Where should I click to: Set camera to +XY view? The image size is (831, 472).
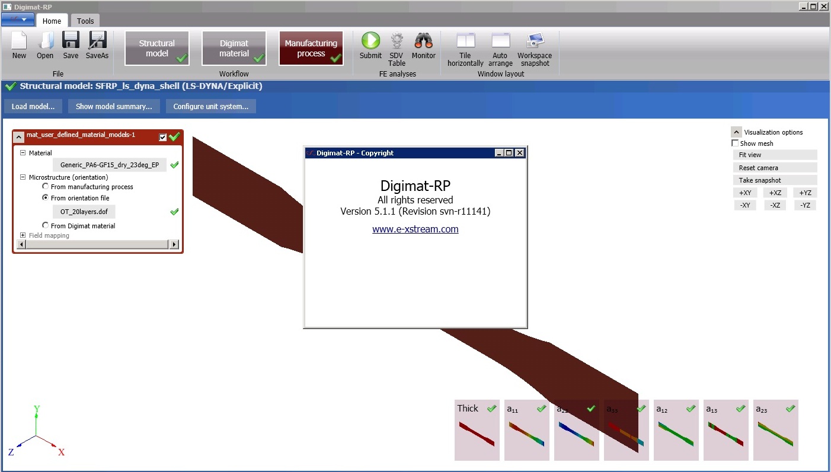pos(745,193)
